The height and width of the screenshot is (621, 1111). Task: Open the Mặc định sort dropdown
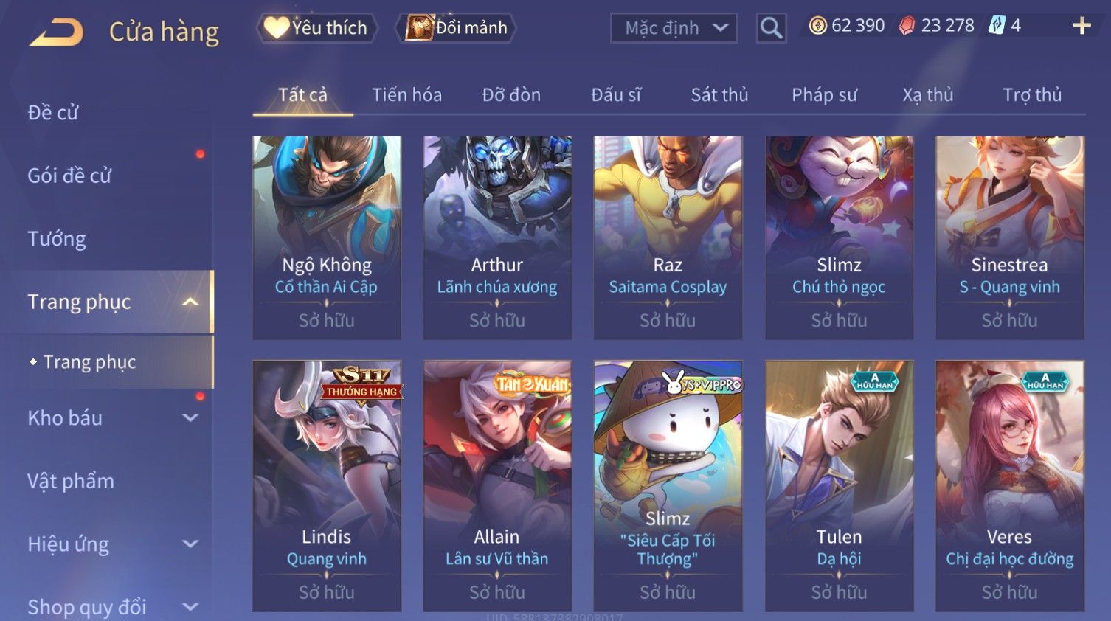click(674, 28)
